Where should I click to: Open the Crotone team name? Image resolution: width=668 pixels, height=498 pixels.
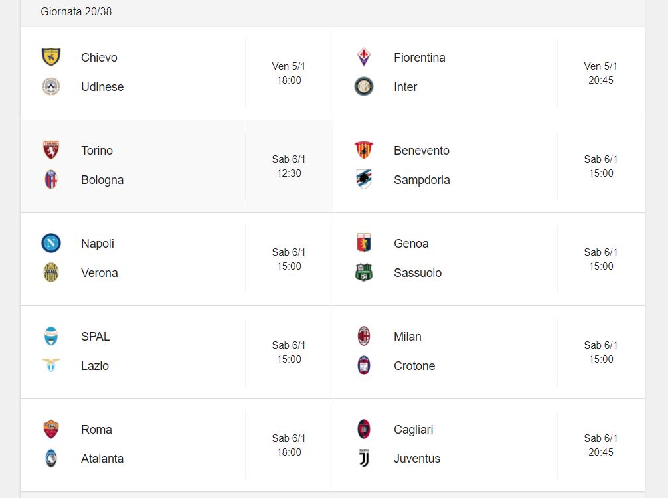point(414,366)
